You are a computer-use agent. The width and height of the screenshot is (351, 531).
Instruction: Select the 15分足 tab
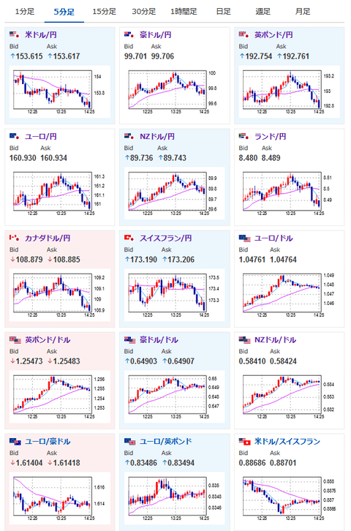(x=105, y=12)
